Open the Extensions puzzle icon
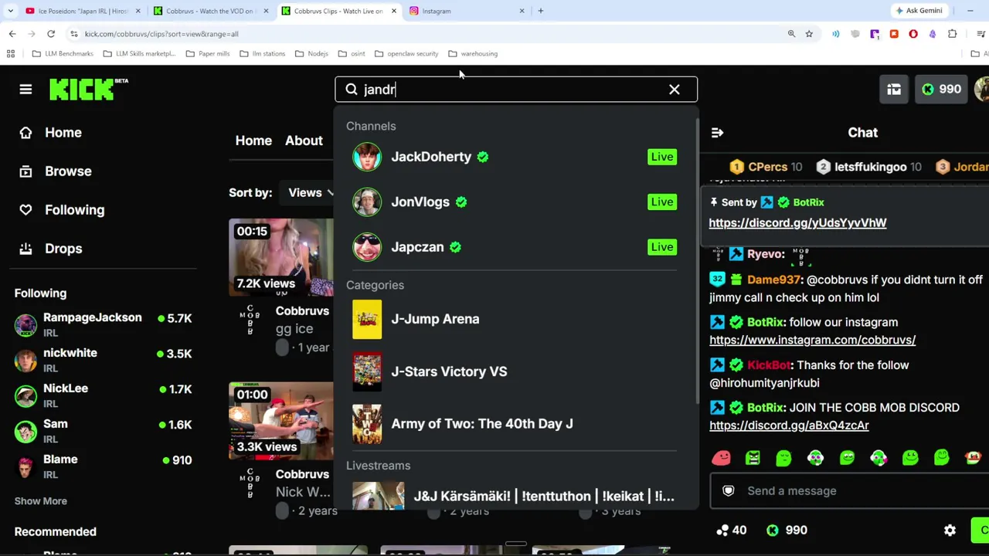 [x=952, y=34]
